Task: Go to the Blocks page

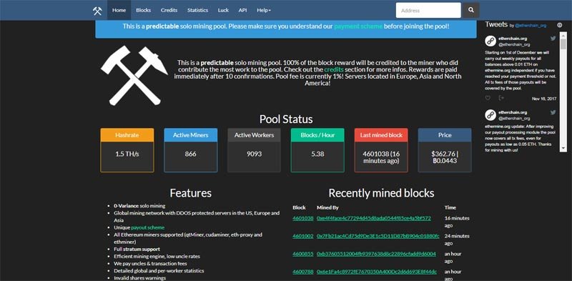Action: [x=144, y=10]
